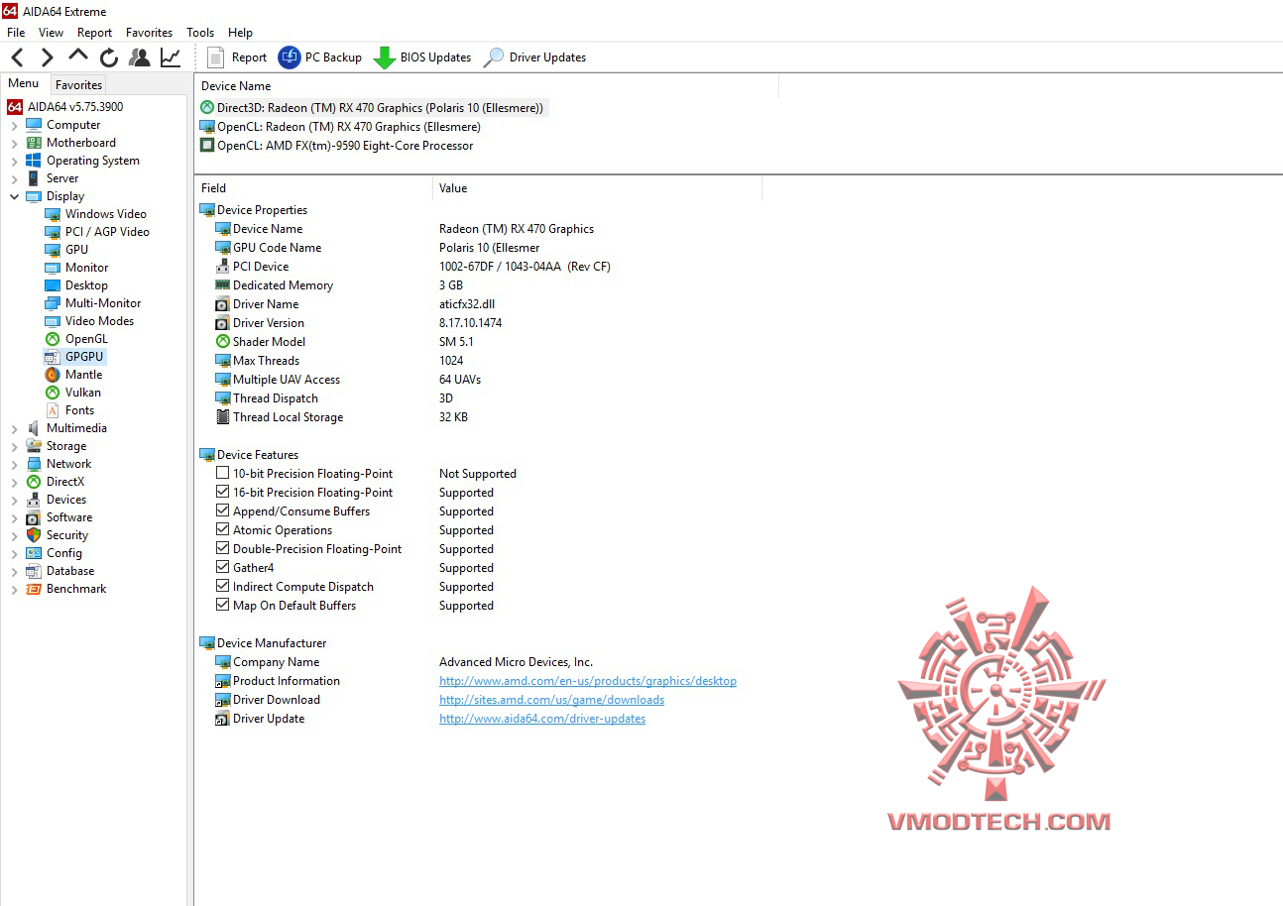Toggle Map On Default Buffers checkbox
Viewport: 1283px width, 906px height.
click(223, 606)
